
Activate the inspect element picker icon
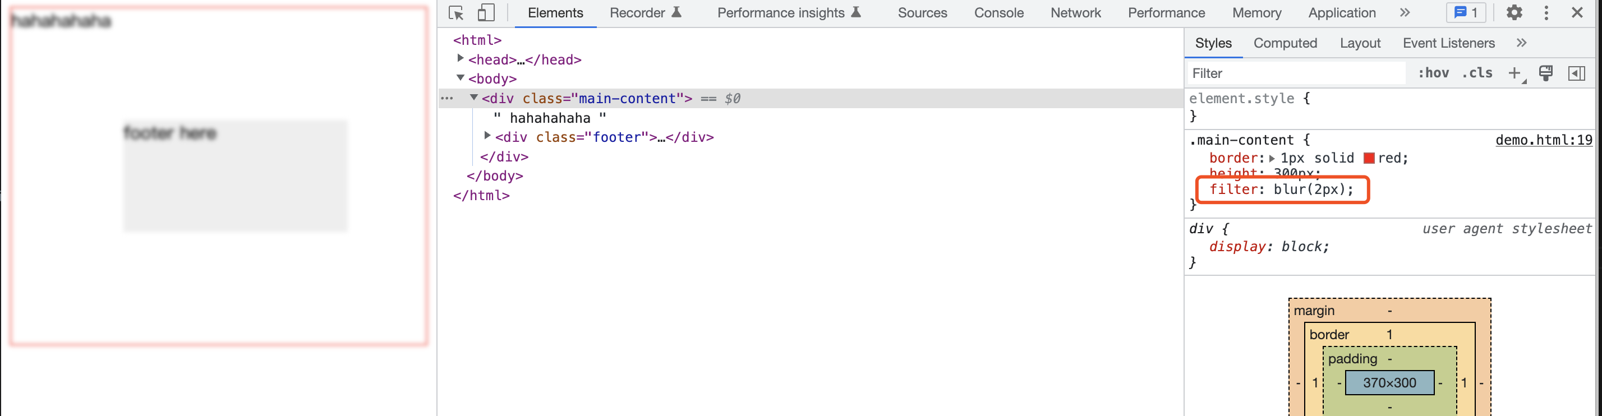click(x=456, y=13)
